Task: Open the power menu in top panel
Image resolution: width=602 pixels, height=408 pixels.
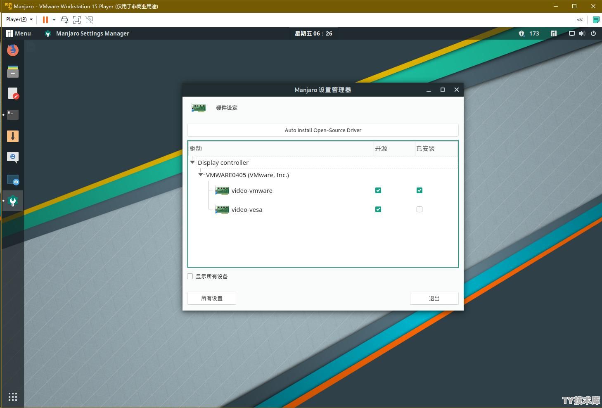Action: click(593, 33)
